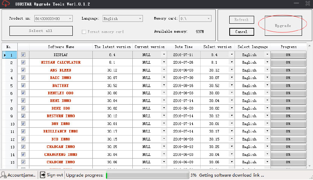Viewport: 313px width, 180px height.
Task: Click The latest version column header
Action: 113,47
